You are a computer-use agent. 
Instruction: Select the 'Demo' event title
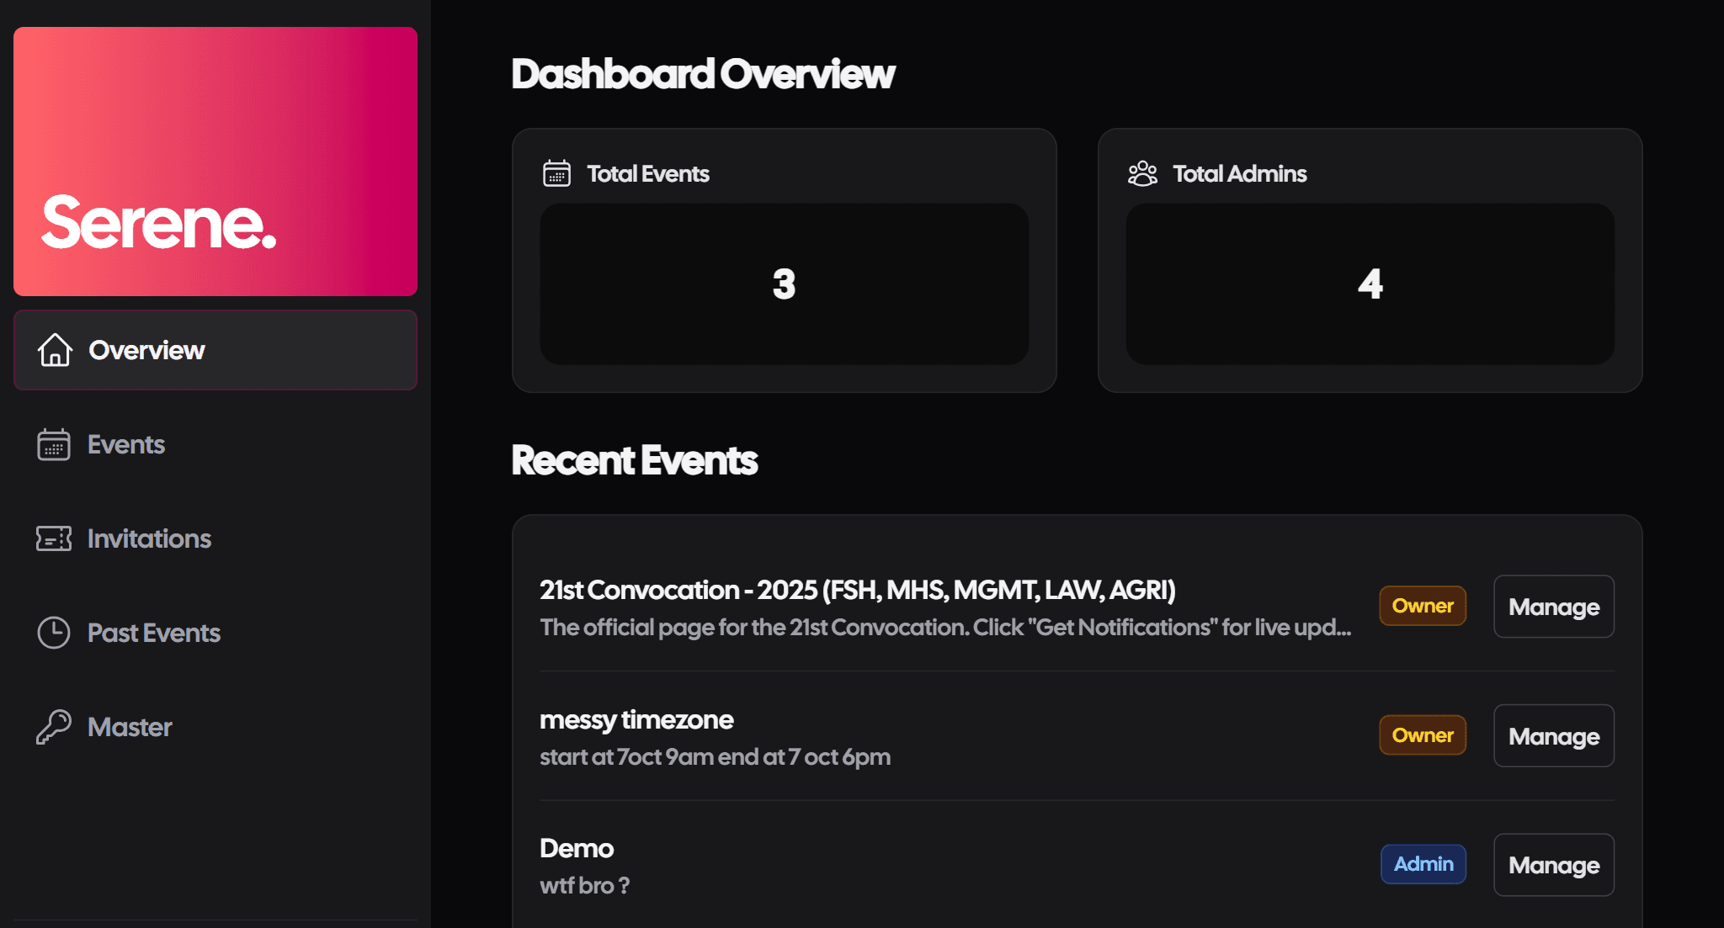coord(577,848)
